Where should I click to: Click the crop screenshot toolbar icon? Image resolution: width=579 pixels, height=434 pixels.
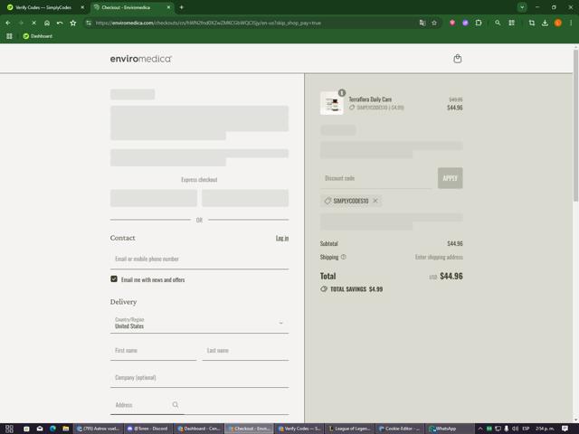[532, 23]
